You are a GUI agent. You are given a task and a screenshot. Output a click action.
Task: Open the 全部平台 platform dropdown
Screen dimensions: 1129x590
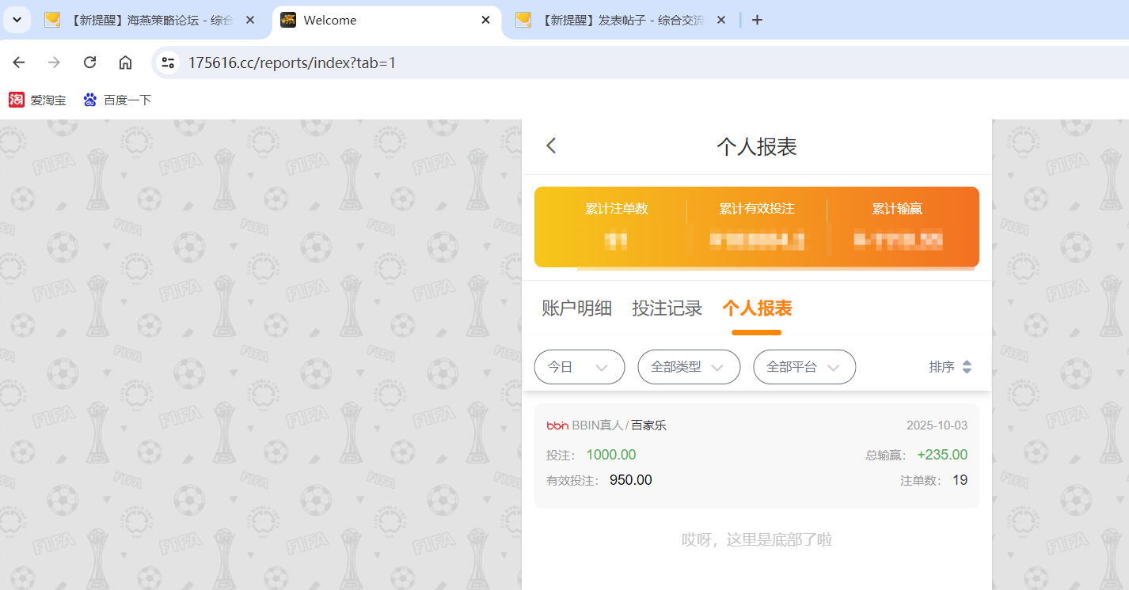point(804,366)
